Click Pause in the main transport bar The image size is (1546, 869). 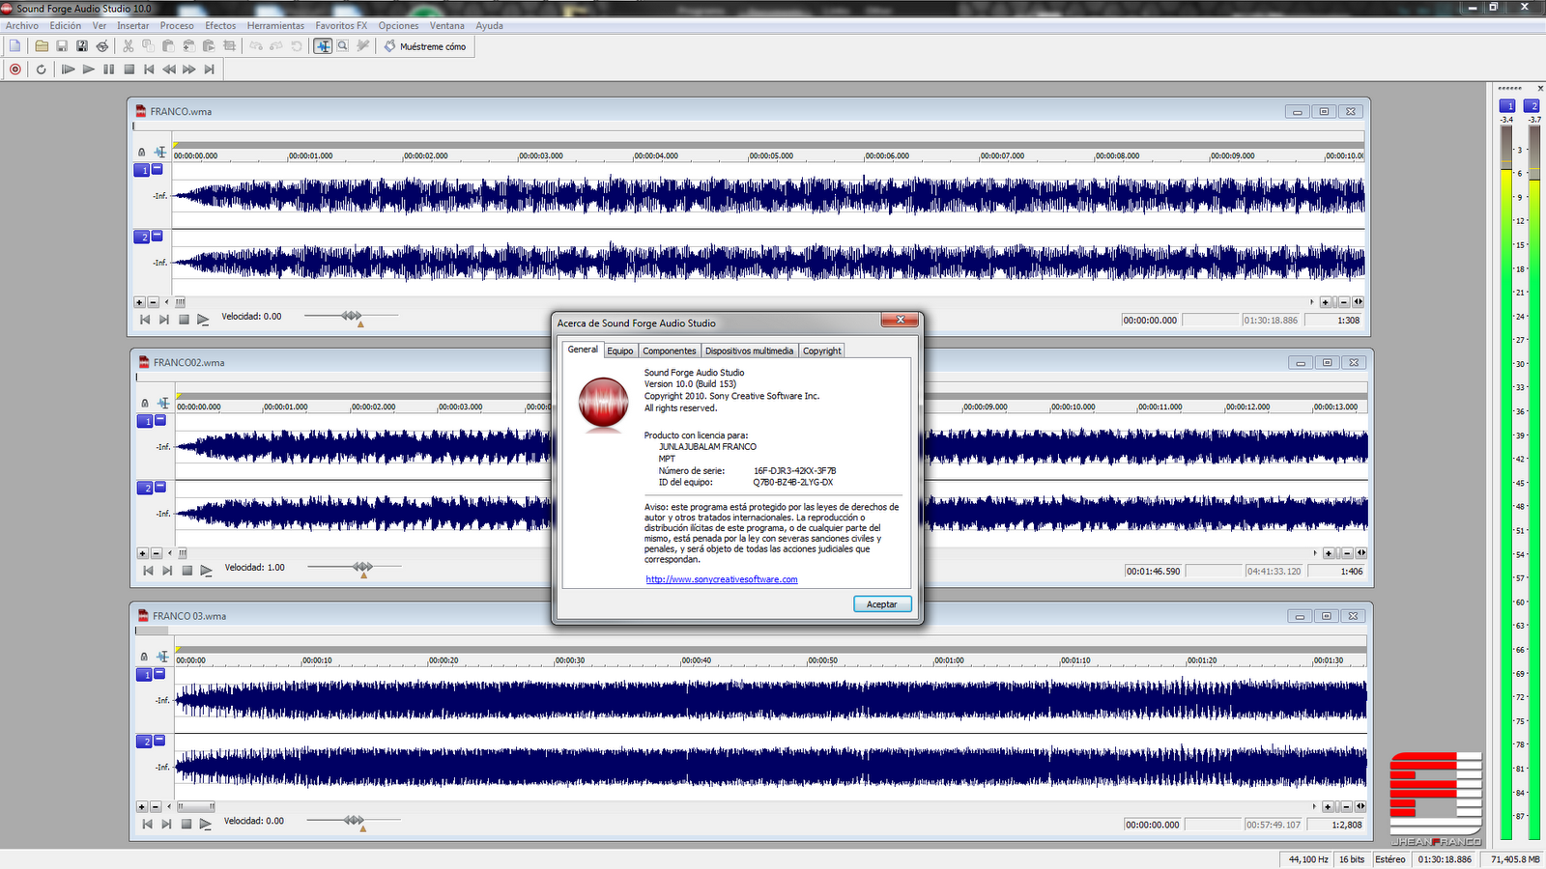(x=108, y=70)
